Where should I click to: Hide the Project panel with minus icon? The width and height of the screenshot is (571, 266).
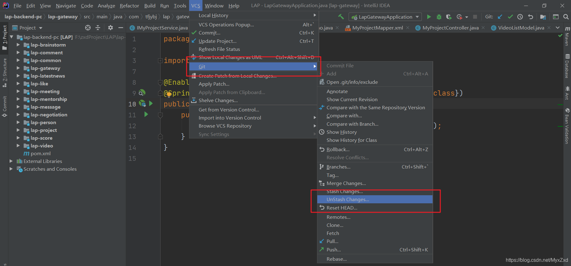click(121, 28)
